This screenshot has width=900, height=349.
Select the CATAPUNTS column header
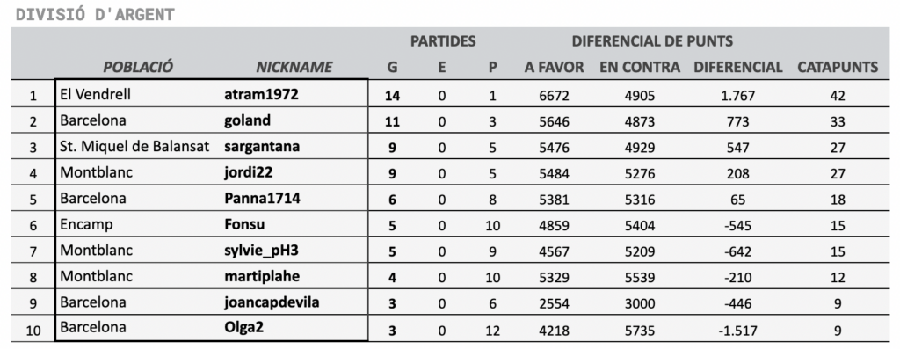coord(838,67)
